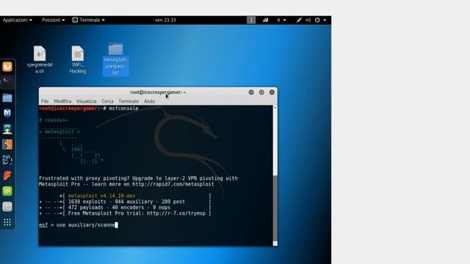Click the '1639 exploits - 944 auxiliary' line
This screenshot has width=470, height=264.
point(126,202)
